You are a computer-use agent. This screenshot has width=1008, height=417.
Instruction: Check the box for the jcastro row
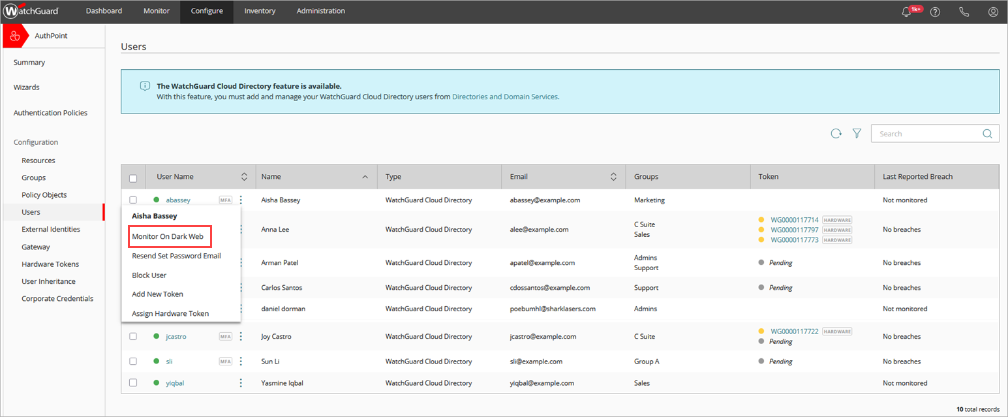[x=133, y=336]
